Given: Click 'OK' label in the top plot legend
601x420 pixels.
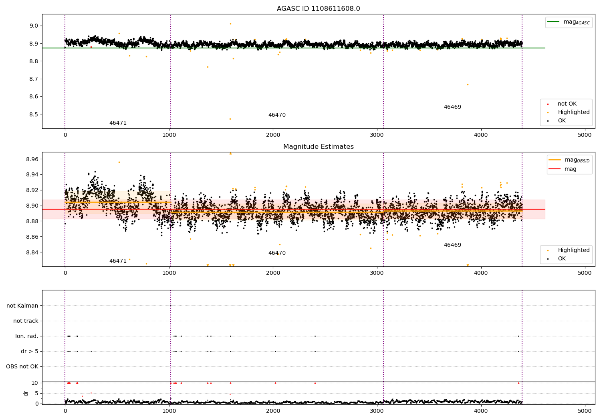Looking at the screenshot, I should [562, 121].
